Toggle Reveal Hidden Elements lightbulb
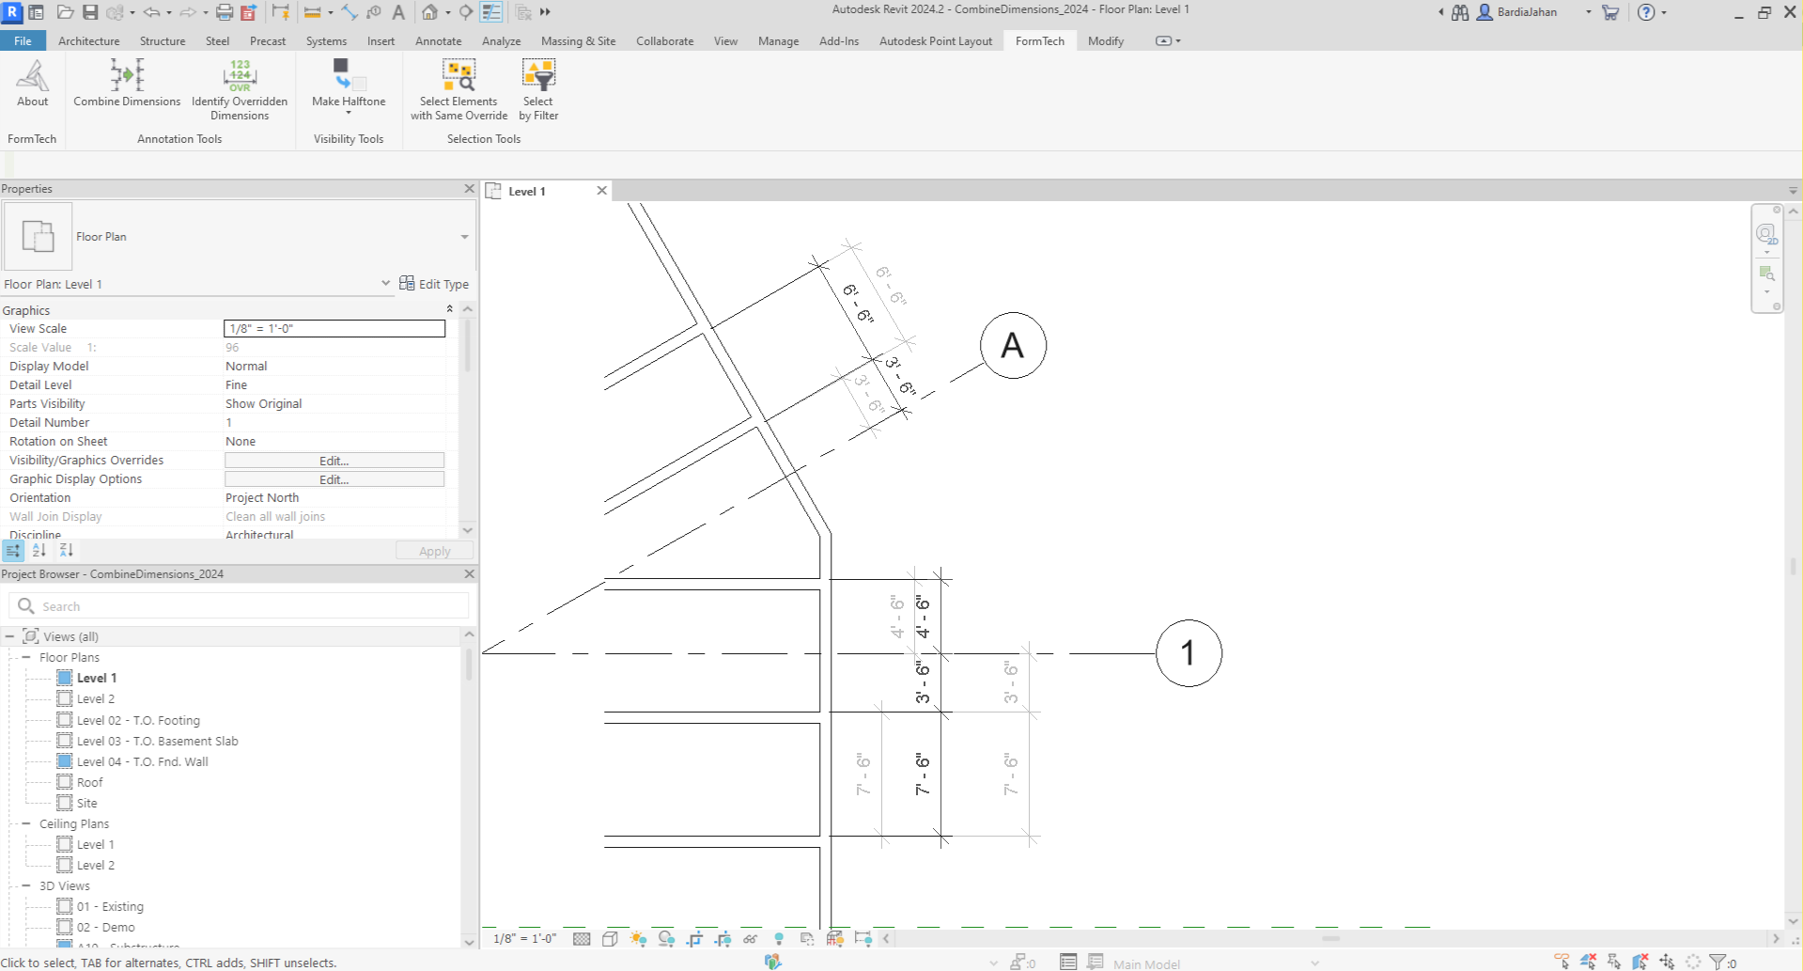 click(x=779, y=938)
